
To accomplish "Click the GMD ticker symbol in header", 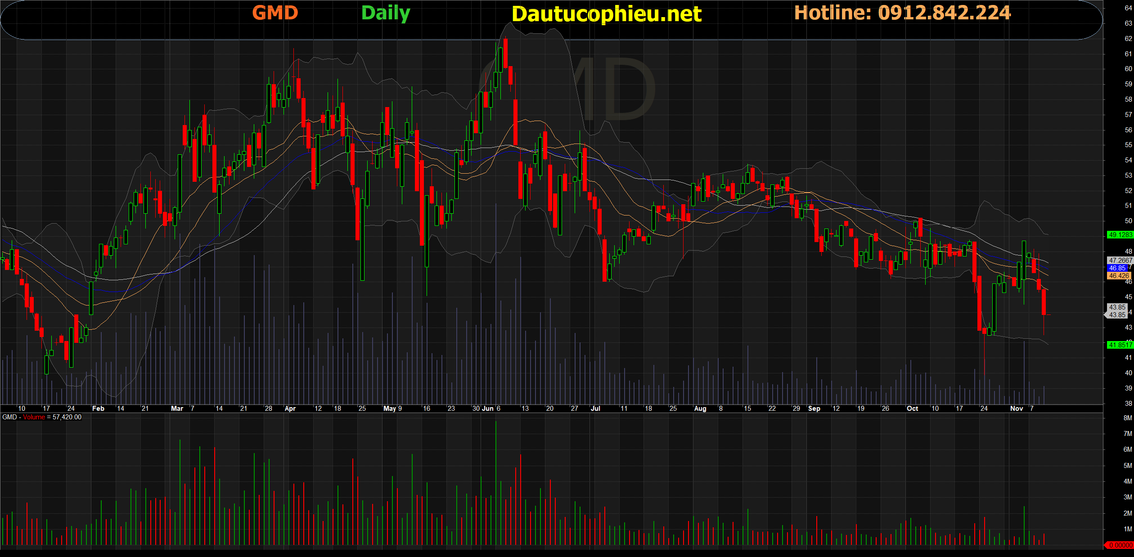I will [x=275, y=13].
